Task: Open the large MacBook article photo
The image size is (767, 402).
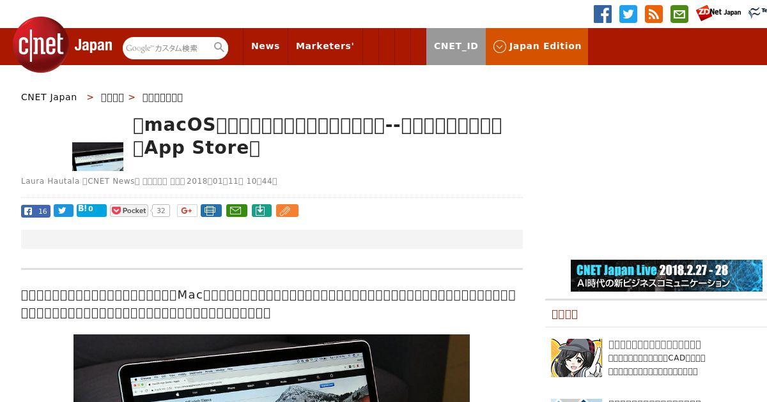Action: coord(272,368)
